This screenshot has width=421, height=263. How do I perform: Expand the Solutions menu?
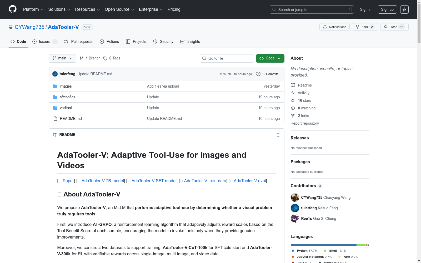point(59,9)
